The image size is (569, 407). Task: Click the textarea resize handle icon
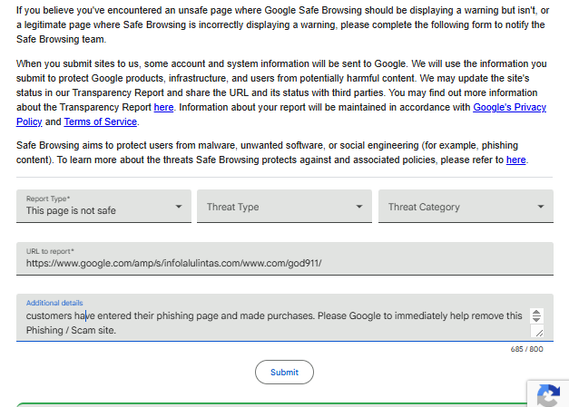pos(537,333)
